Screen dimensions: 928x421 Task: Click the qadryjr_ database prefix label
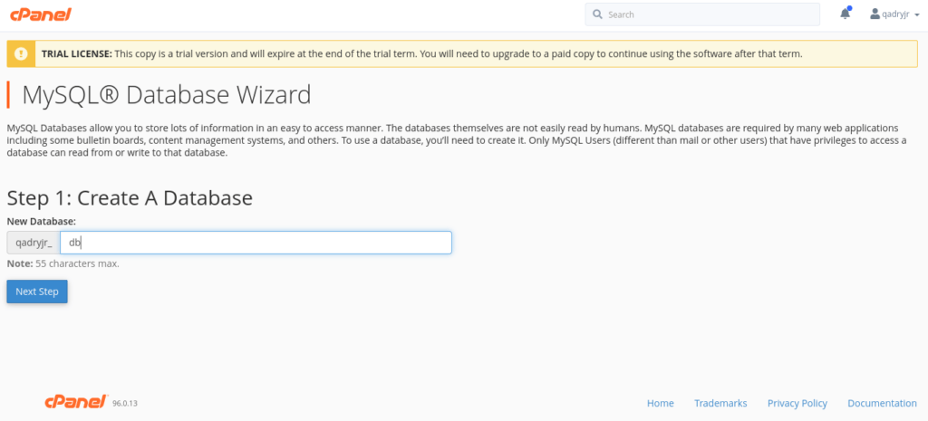tap(34, 243)
